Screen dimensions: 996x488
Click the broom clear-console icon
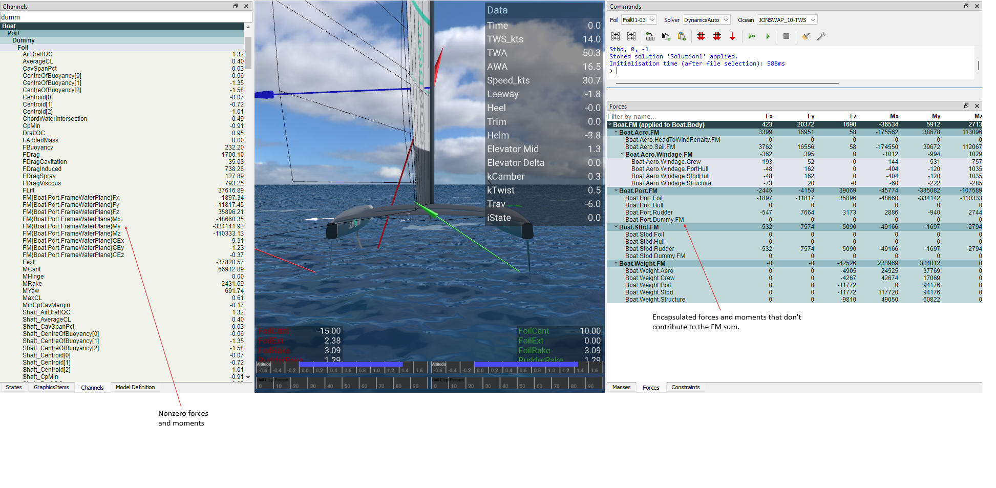point(806,36)
